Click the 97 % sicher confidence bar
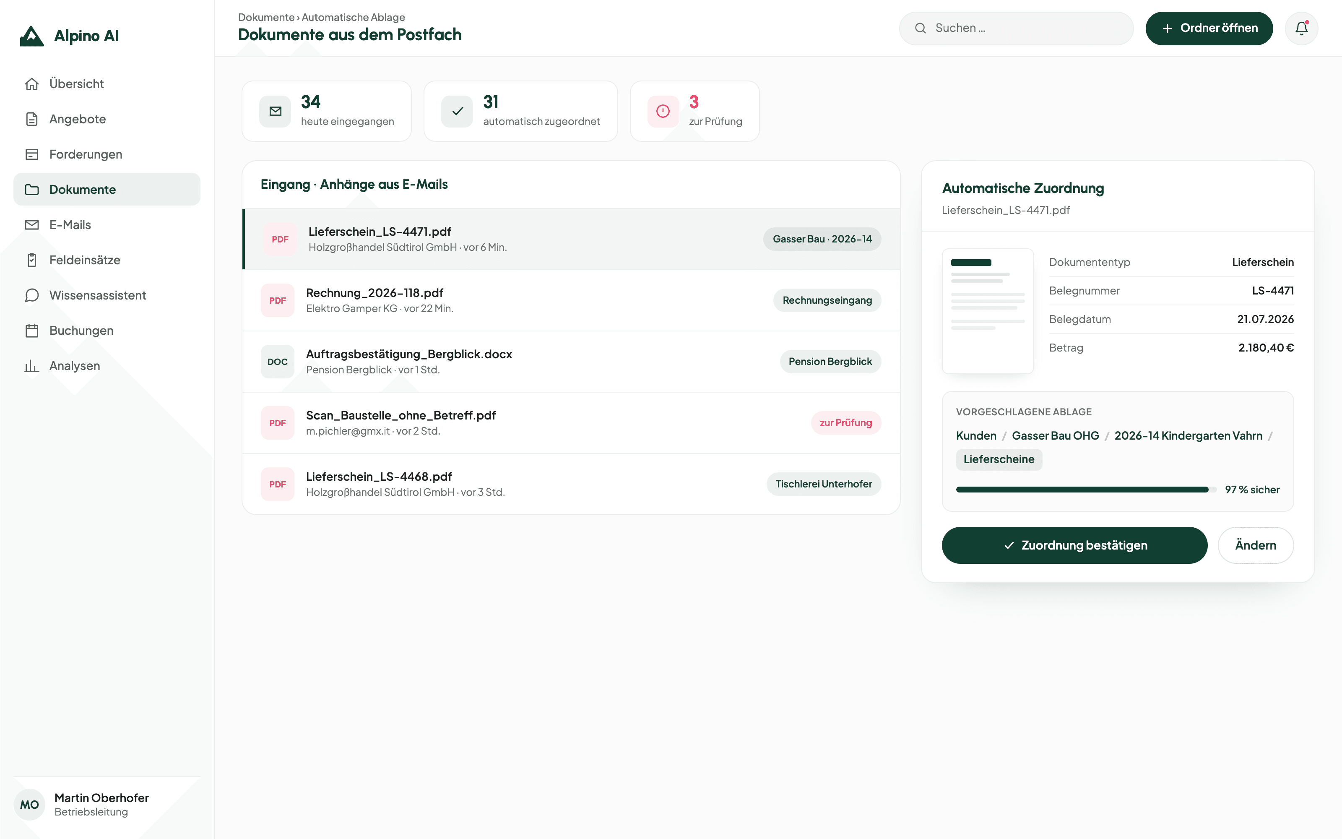 point(1086,490)
